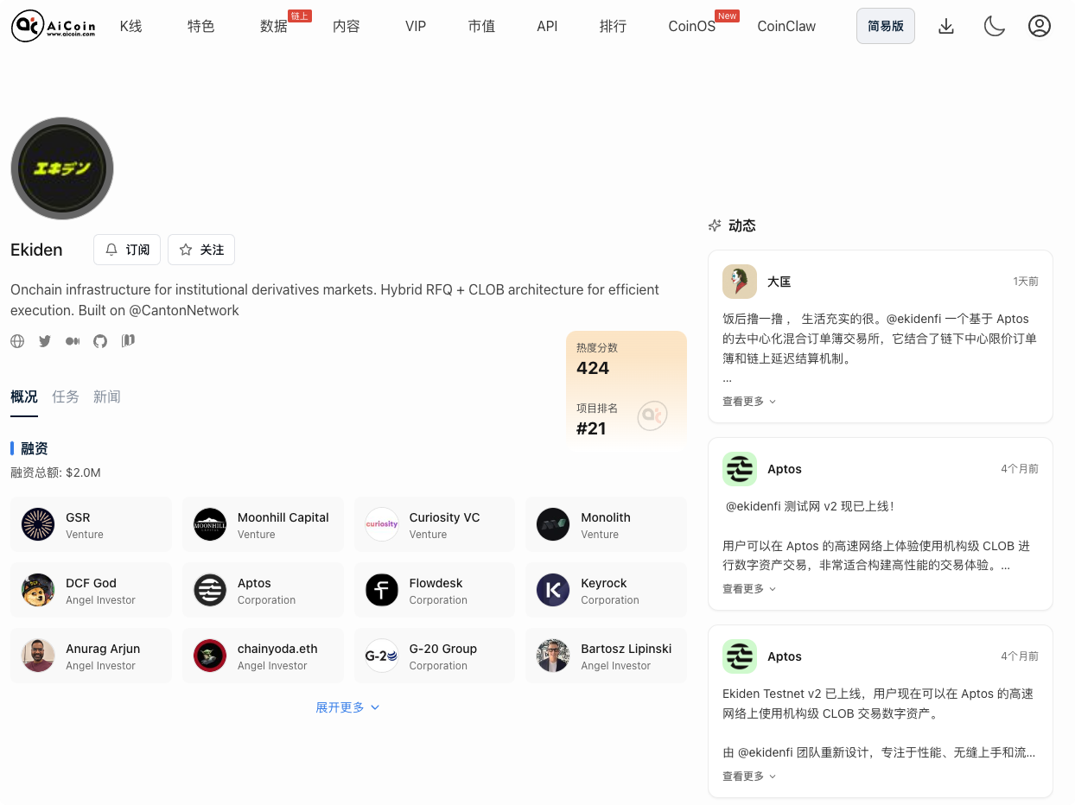Click the 项目排名 #21 value
This screenshot has height=805, width=1075.
pos(591,428)
